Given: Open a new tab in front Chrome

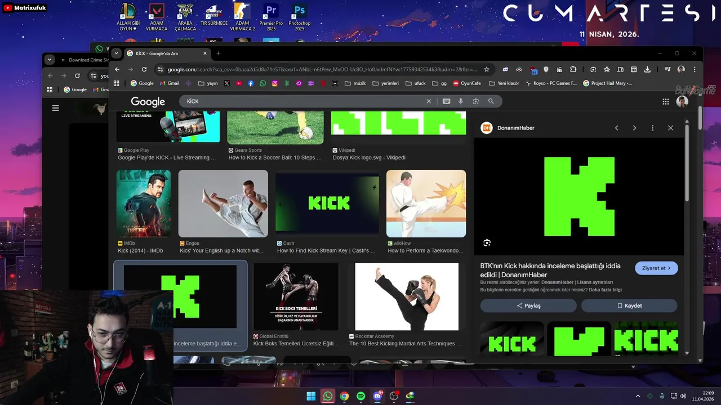Looking at the screenshot, I should pos(218,53).
